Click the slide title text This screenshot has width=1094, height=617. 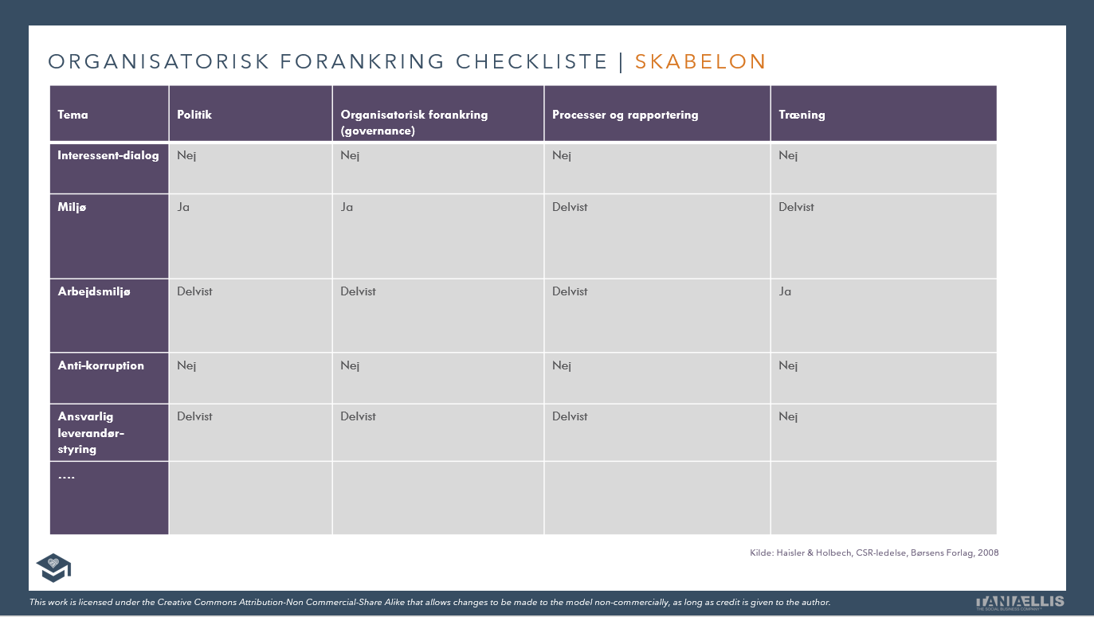coord(407,62)
